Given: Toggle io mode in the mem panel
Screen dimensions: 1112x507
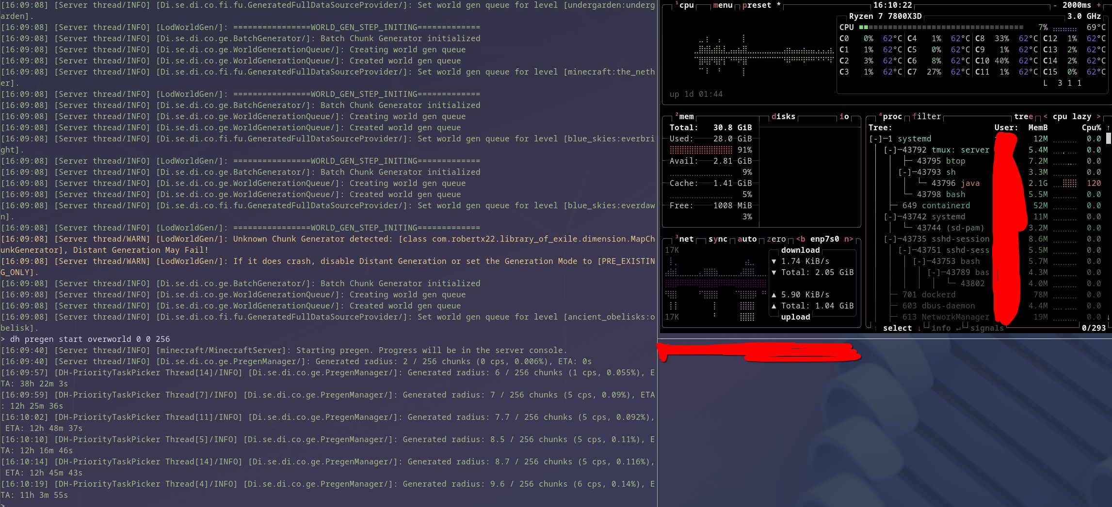Looking at the screenshot, I should (844, 116).
